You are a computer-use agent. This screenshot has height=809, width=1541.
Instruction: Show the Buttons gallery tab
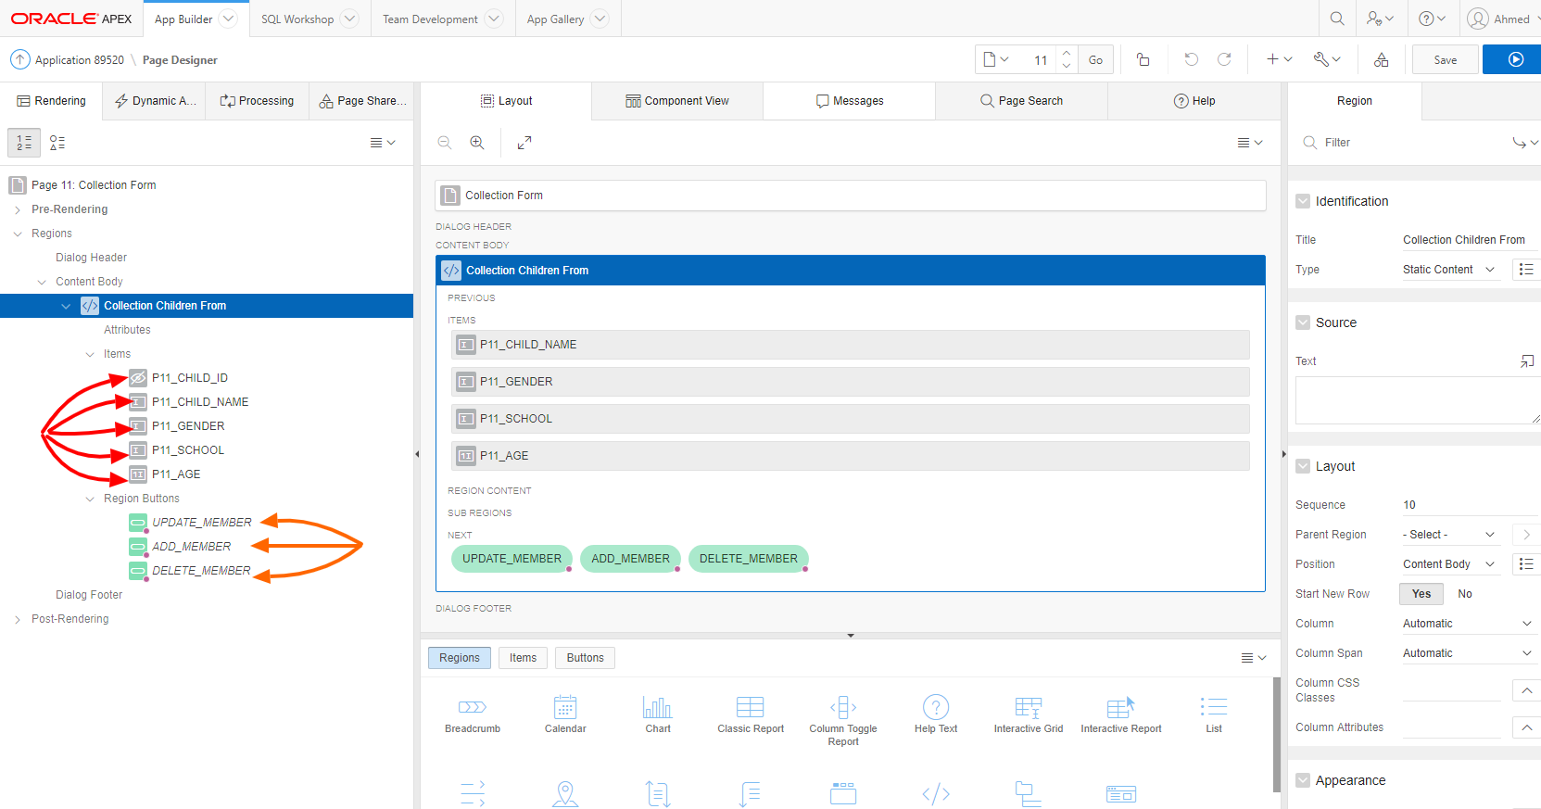585,658
